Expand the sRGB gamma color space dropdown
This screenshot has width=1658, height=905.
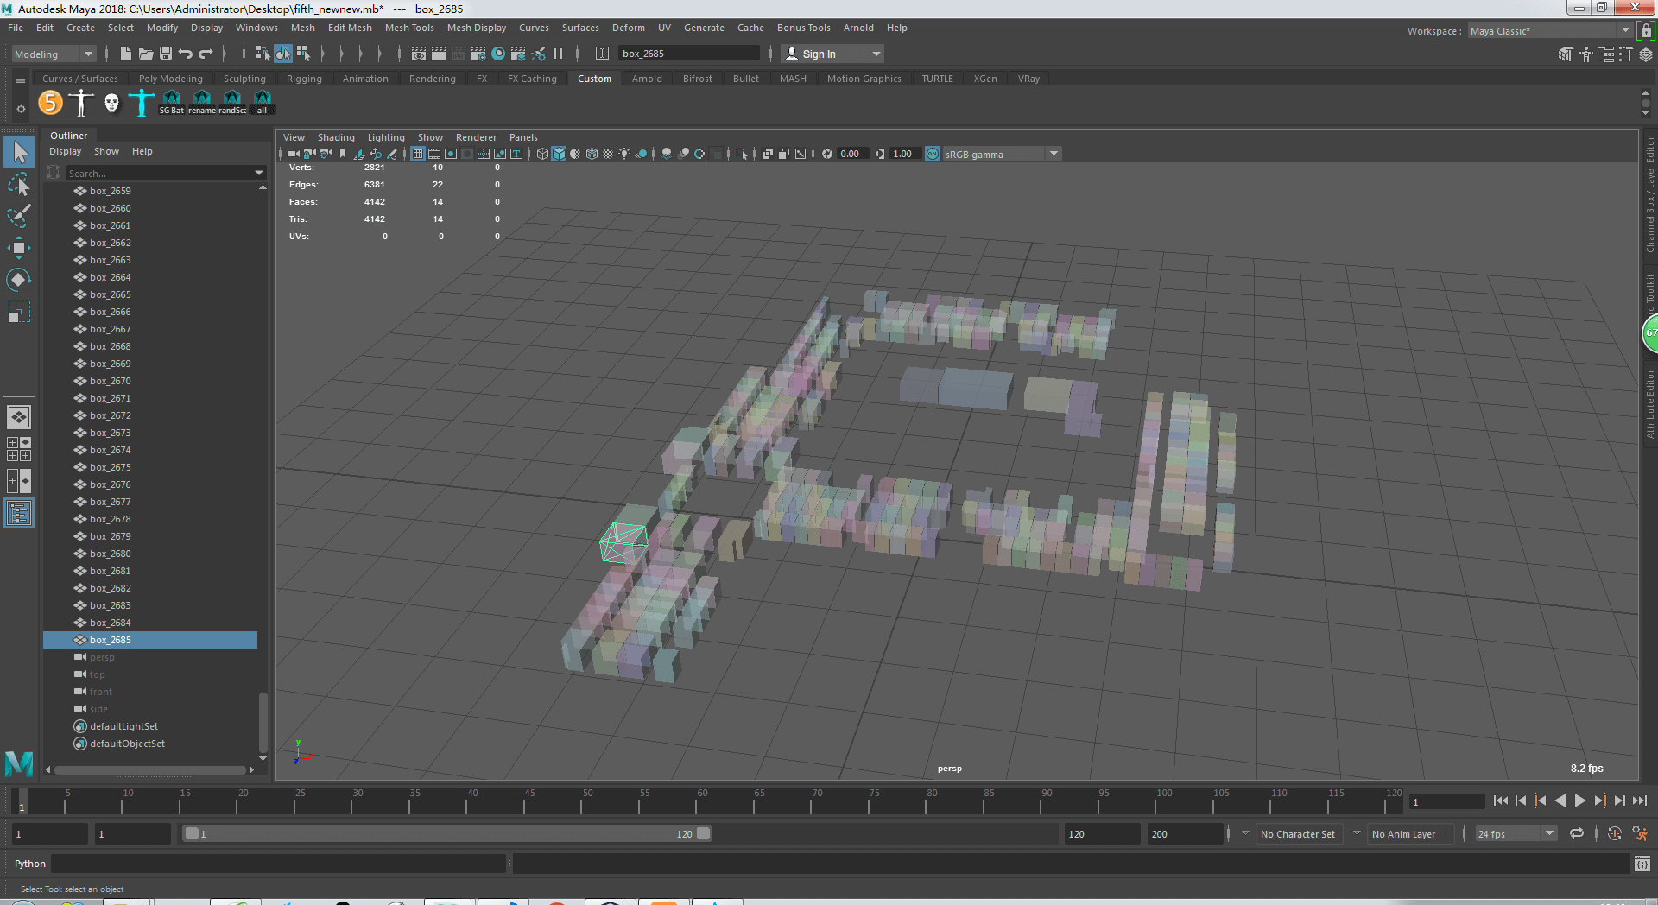[x=1054, y=154]
